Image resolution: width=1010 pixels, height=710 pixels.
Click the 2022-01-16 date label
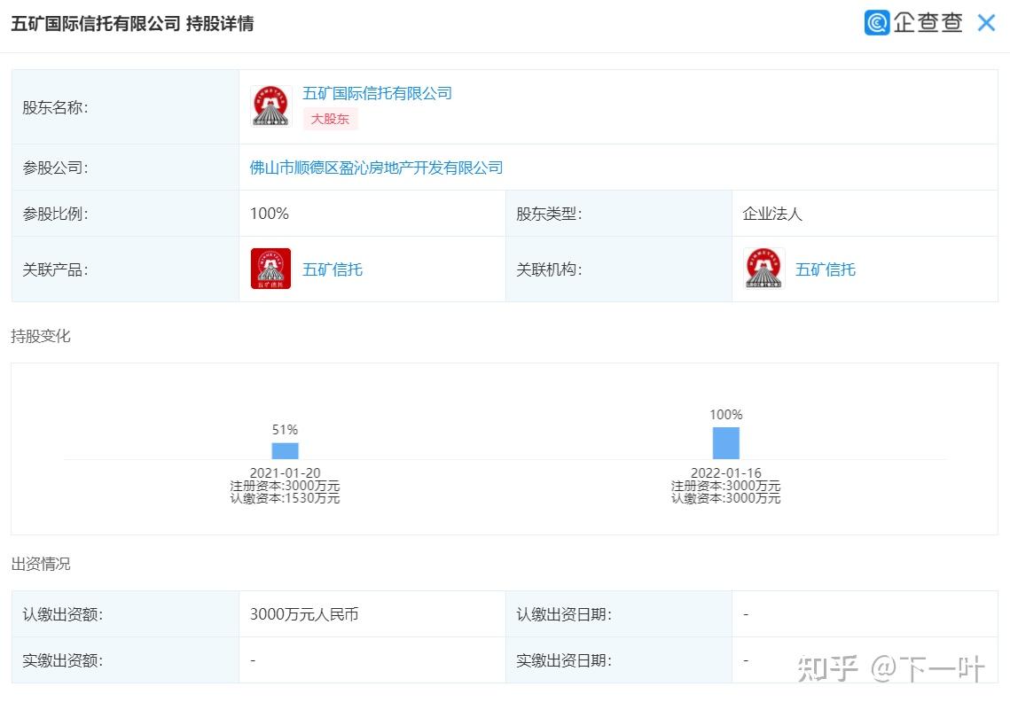coord(726,472)
